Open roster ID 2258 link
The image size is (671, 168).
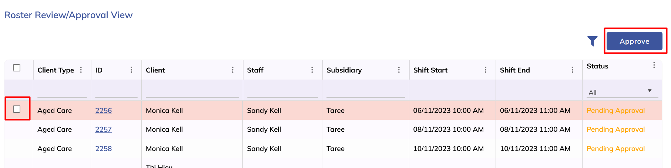click(x=103, y=149)
